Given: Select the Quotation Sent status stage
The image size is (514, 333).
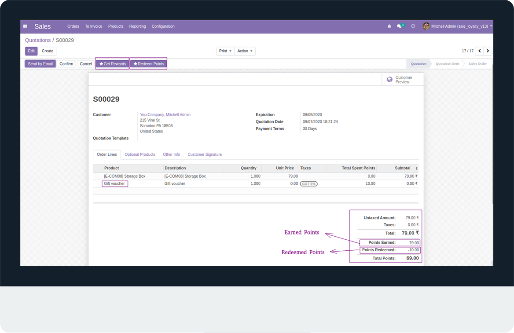Looking at the screenshot, I should pyautogui.click(x=447, y=64).
